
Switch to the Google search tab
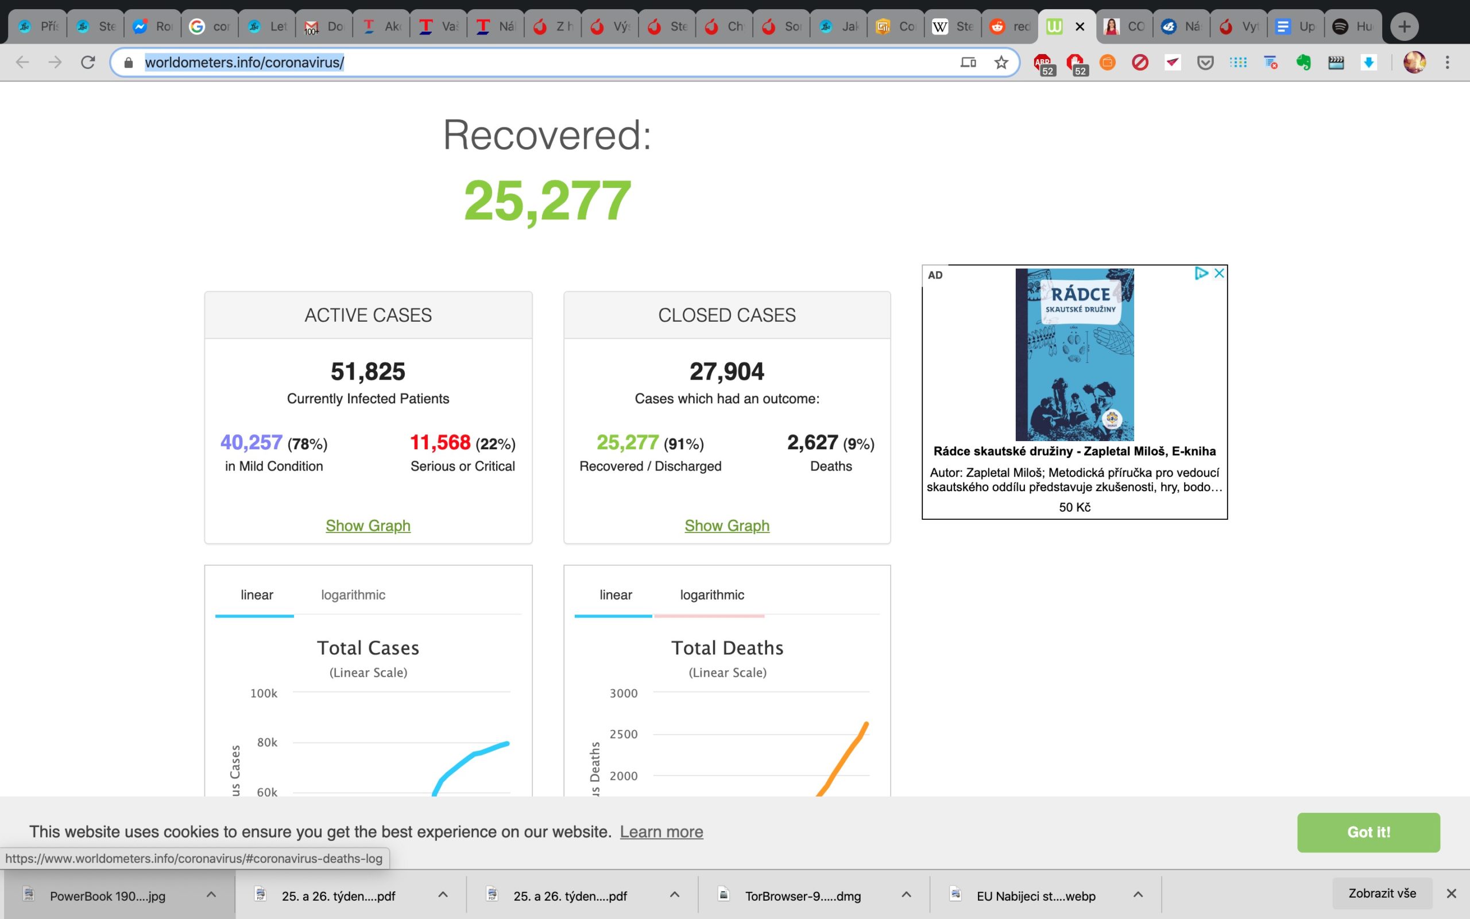coord(209,27)
